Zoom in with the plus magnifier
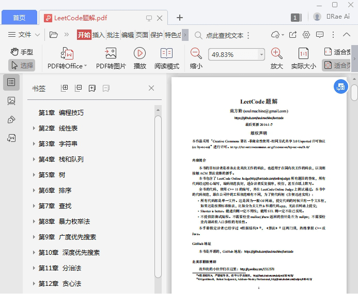The height and width of the screenshot is (305, 358). 277,59
